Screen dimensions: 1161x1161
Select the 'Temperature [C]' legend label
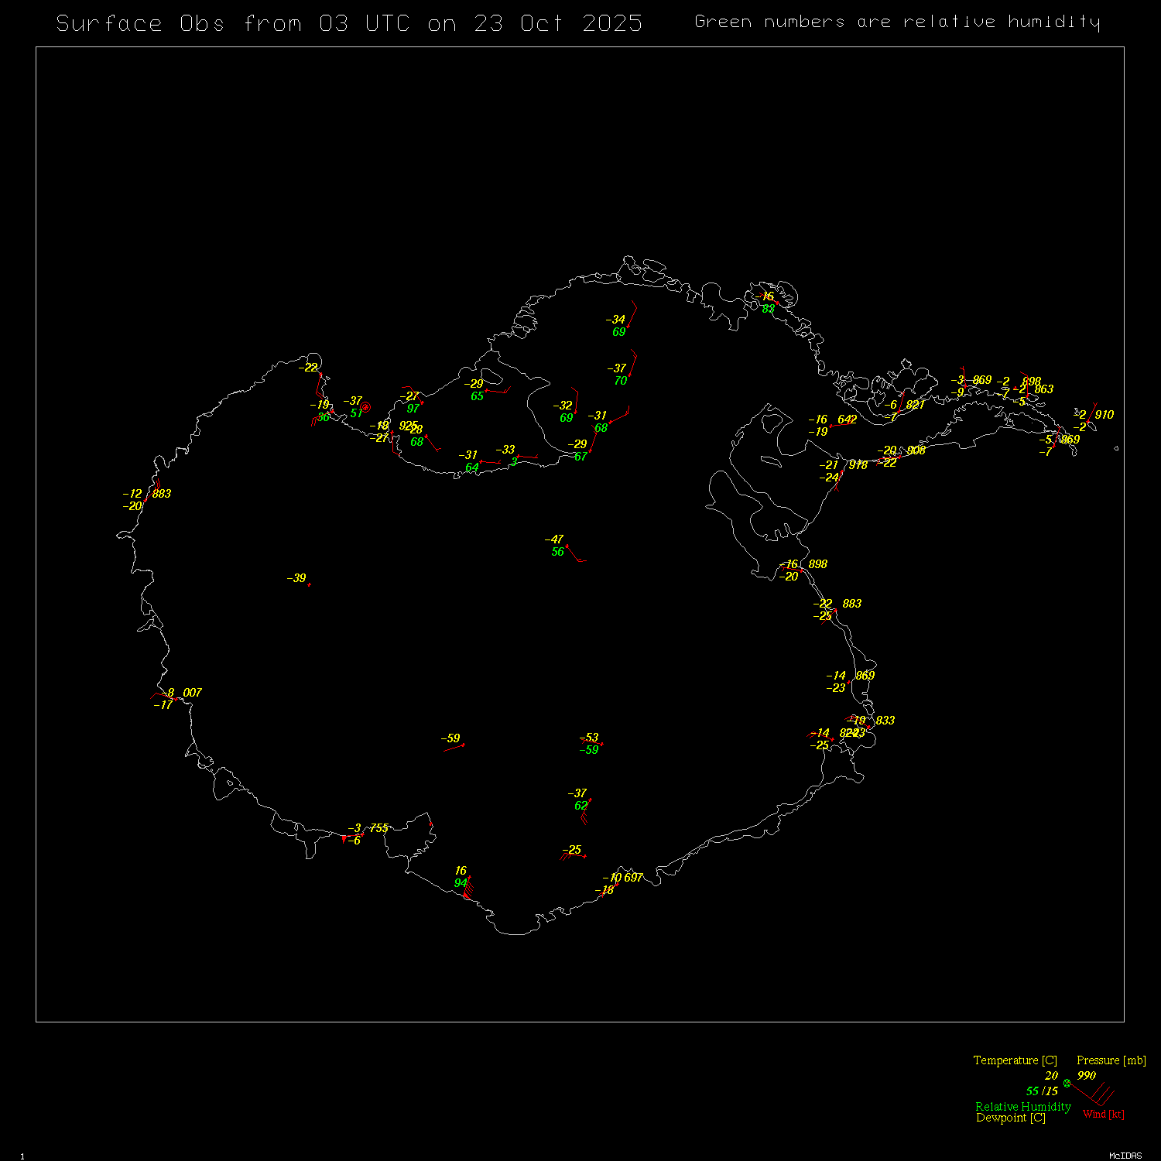pyautogui.click(x=1015, y=1060)
